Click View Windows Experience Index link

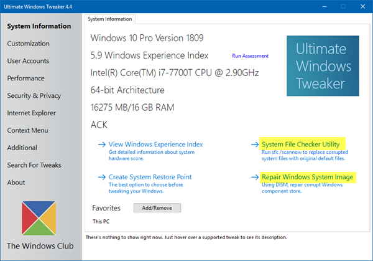point(155,145)
